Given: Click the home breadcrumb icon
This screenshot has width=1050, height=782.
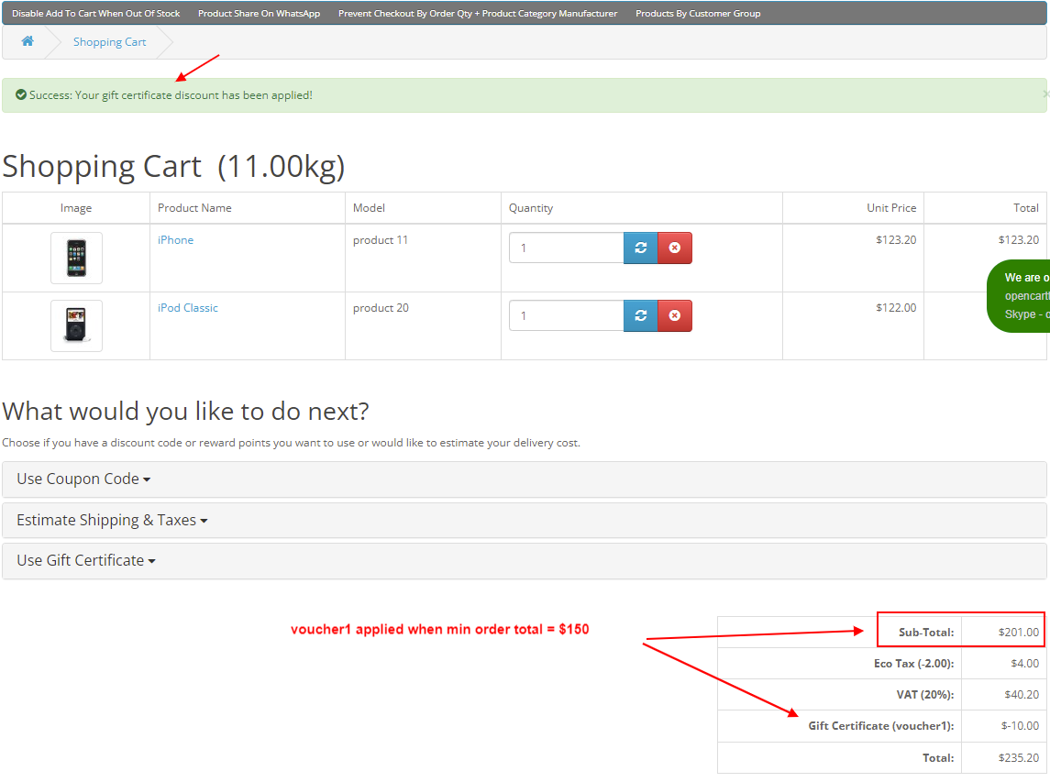Looking at the screenshot, I should tap(27, 40).
